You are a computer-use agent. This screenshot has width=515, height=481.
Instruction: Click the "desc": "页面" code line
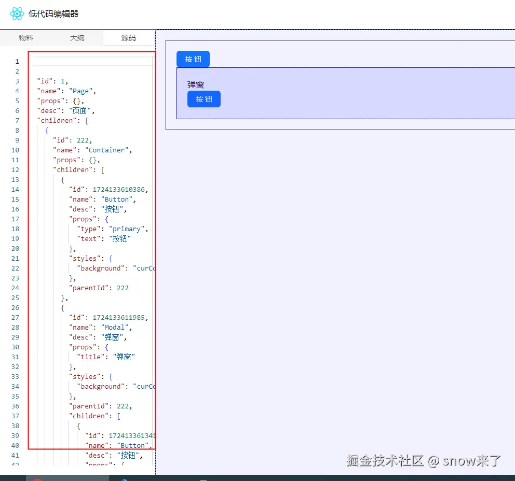[66, 111]
